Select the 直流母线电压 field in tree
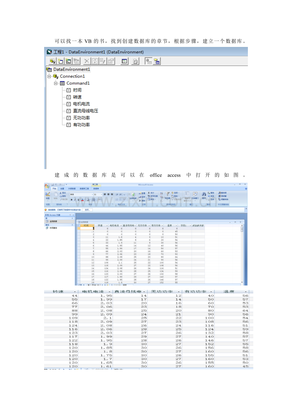Viewport: 292px width, 413px height. pos(85,111)
